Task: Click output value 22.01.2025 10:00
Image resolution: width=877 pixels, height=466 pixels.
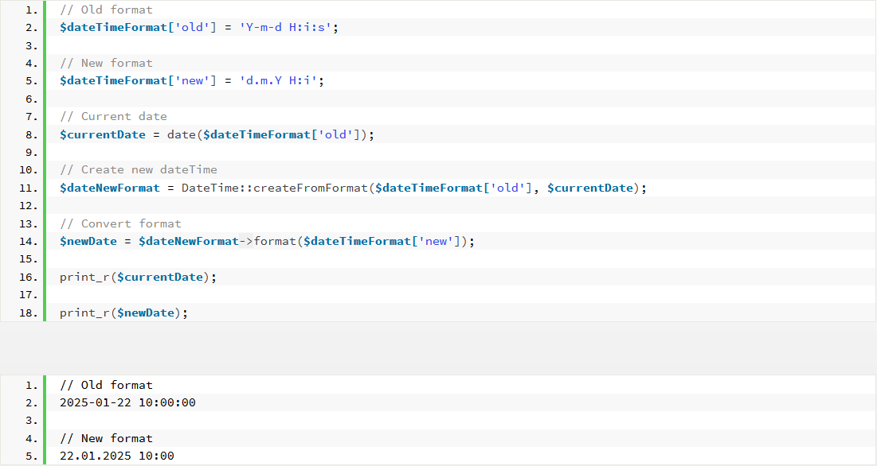Action: (x=117, y=456)
